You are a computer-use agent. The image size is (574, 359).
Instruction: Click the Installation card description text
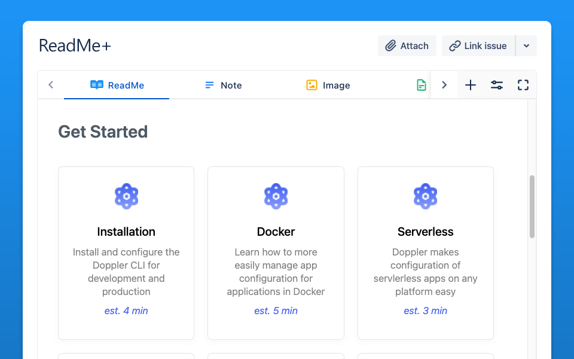(126, 272)
